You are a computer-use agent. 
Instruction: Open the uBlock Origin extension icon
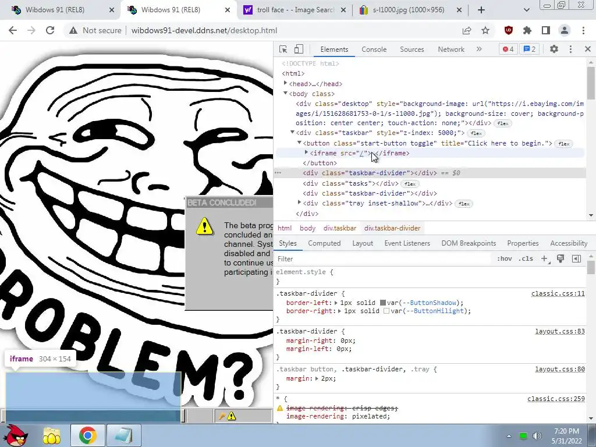tap(509, 30)
